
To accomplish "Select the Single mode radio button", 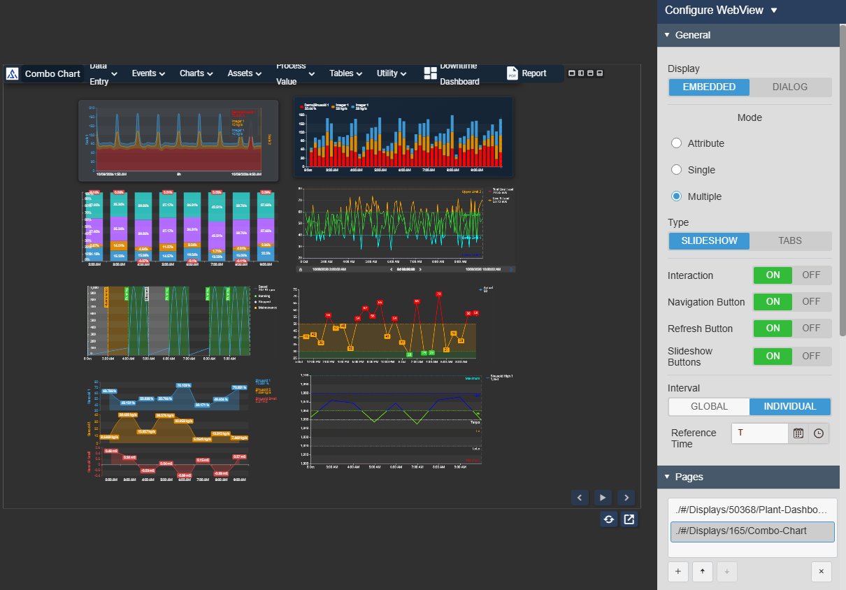I will click(x=676, y=170).
